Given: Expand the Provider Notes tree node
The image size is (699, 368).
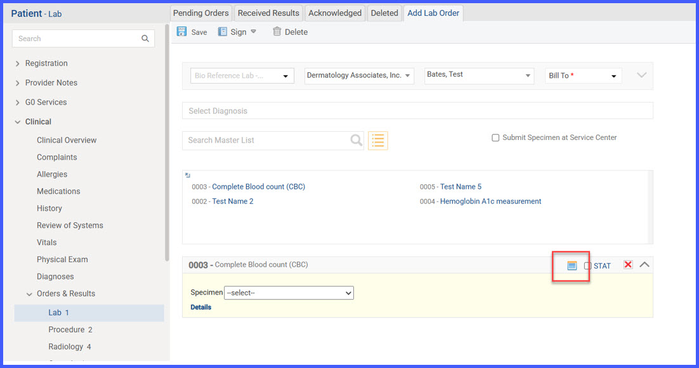Looking at the screenshot, I should pos(17,83).
